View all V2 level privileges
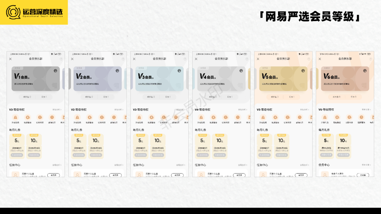Viewport: 381px width, 214px height. click(119, 109)
